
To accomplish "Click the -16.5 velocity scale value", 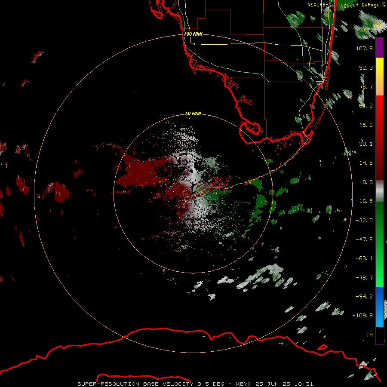I will pyautogui.click(x=364, y=201).
